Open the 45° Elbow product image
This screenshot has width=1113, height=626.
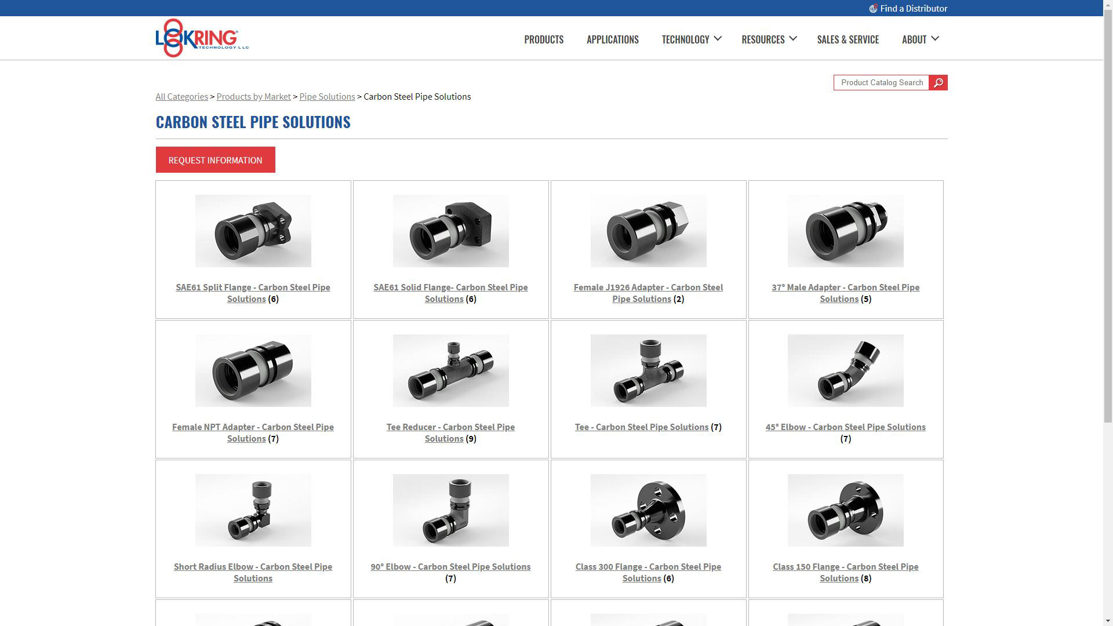pos(845,370)
